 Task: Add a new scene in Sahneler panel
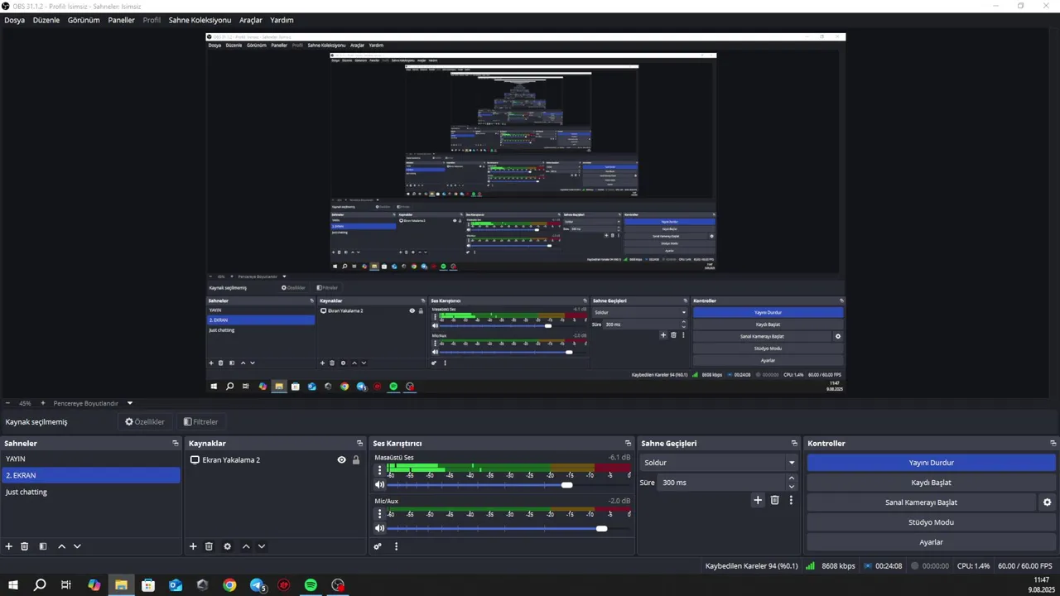tap(9, 546)
